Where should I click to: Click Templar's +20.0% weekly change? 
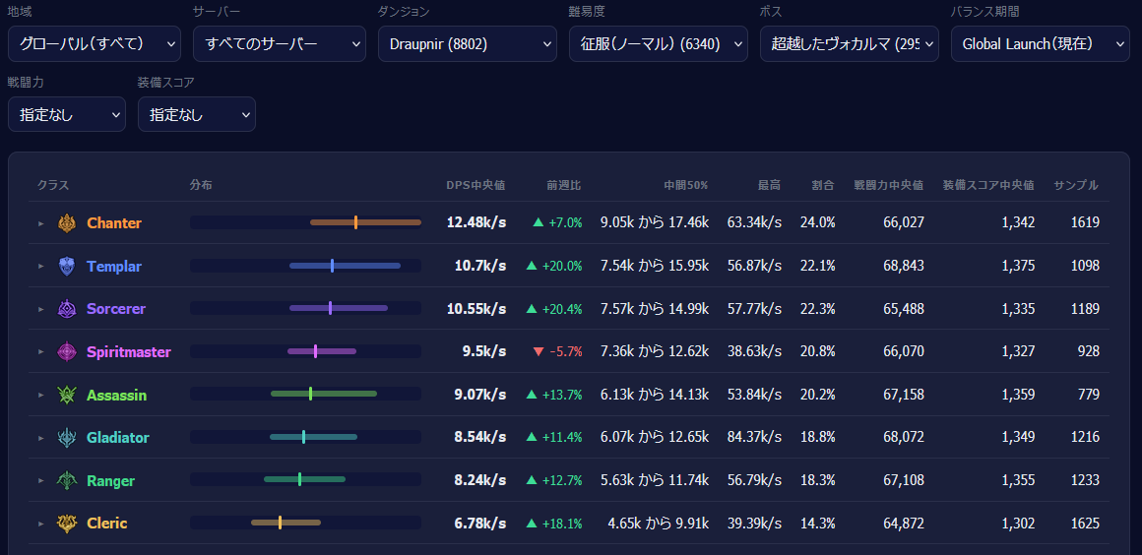[554, 266]
